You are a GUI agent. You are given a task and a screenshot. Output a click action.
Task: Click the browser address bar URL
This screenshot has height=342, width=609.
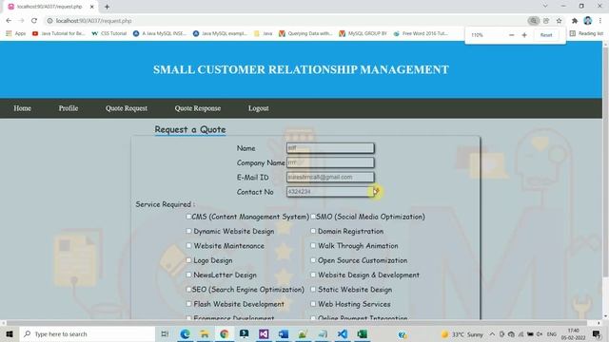[93, 21]
